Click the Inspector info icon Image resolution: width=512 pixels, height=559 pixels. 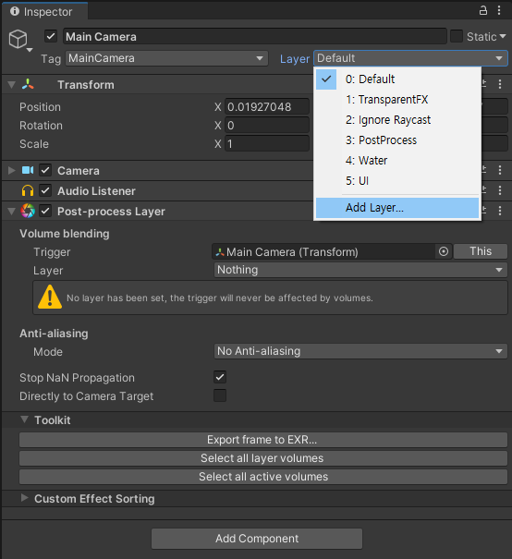coord(15,11)
